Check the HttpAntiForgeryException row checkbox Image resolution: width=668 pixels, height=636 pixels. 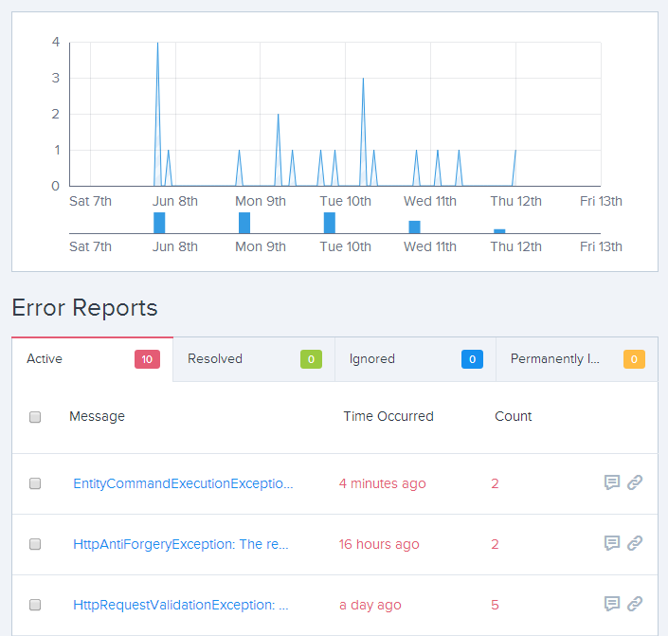coord(35,544)
